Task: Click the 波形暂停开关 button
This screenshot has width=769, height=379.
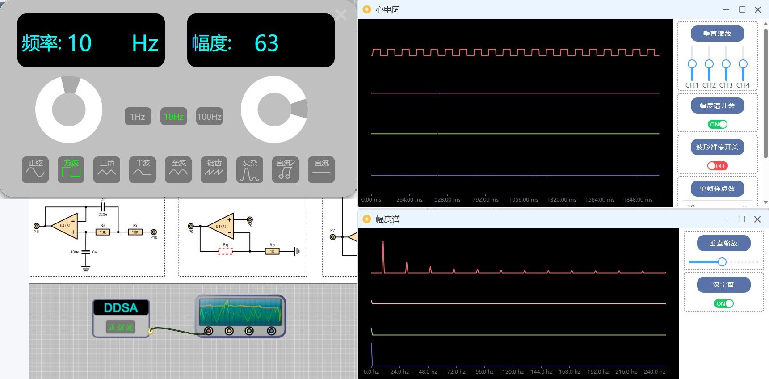Action: pos(717,147)
